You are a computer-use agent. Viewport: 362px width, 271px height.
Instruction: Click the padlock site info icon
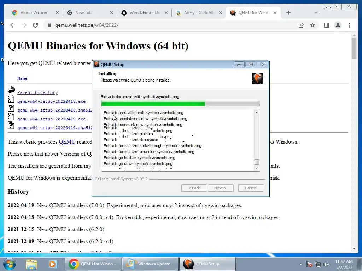click(49, 25)
